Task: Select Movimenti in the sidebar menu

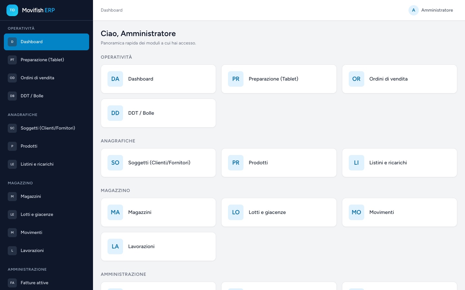Action: (x=46, y=233)
